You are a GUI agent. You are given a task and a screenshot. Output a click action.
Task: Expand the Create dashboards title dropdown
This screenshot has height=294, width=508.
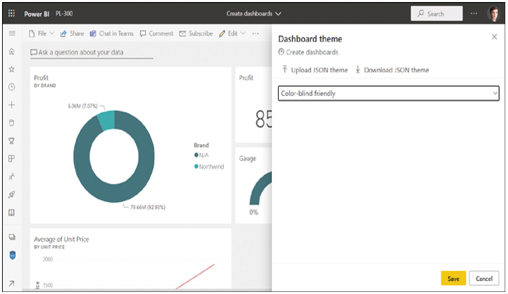point(254,14)
